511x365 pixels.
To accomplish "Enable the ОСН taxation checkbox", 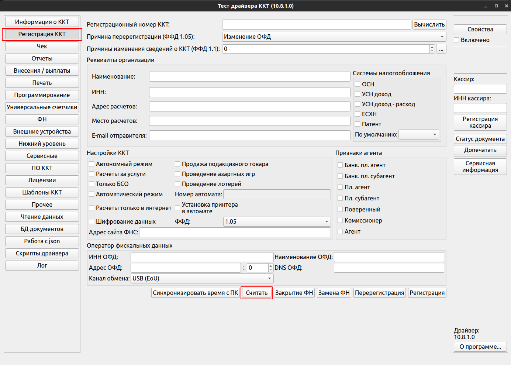I will coord(358,84).
